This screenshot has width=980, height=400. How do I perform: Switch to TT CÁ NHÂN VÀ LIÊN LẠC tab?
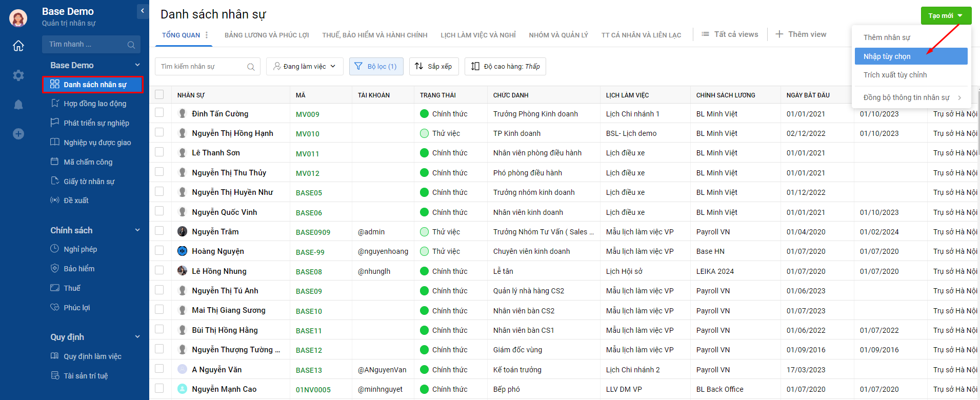641,35
